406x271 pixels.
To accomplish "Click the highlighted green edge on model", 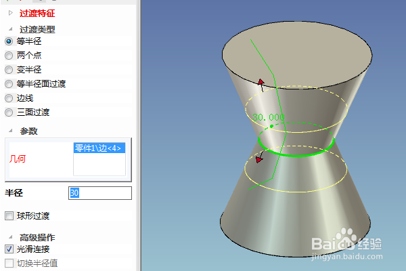I will point(298,155).
